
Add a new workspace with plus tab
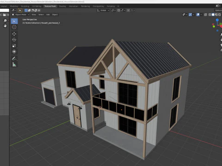118,6
